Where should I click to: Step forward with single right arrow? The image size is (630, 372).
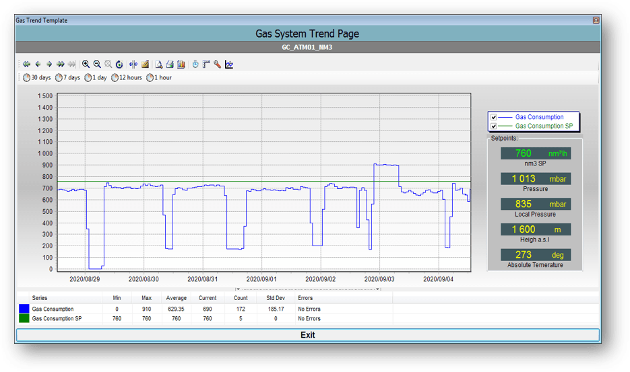pyautogui.click(x=49, y=64)
